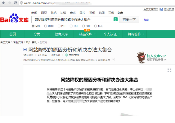
Task: Select the PDF file type radio
Action: (83, 26)
